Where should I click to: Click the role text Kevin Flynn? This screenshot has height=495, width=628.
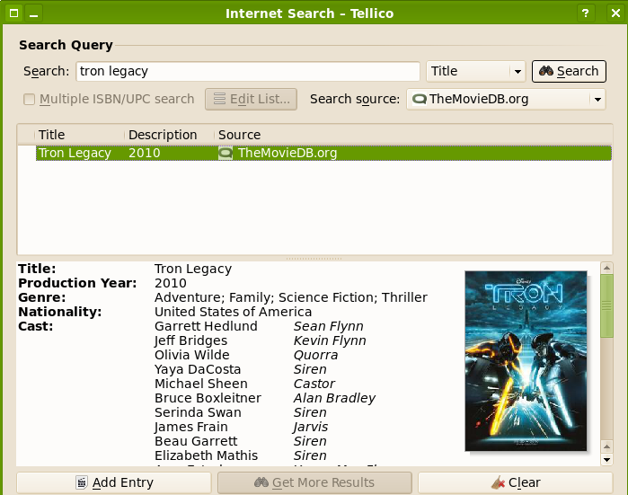(x=330, y=340)
